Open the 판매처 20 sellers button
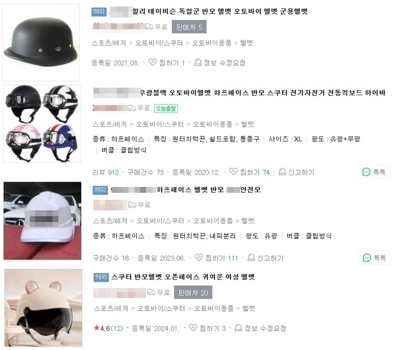The image size is (397, 350). coord(193,293)
